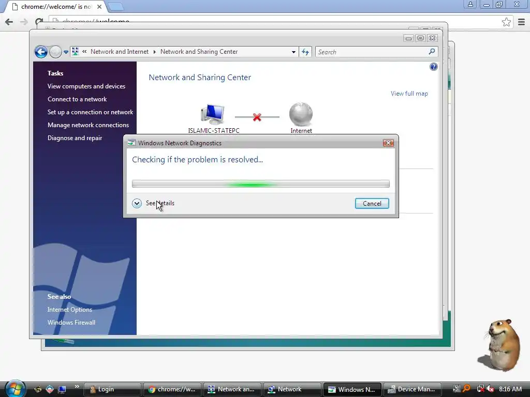Click the View full map link
The height and width of the screenshot is (397, 530).
[x=409, y=94]
